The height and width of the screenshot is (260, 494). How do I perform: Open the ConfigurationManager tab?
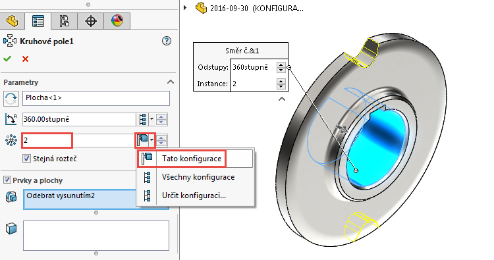point(65,21)
